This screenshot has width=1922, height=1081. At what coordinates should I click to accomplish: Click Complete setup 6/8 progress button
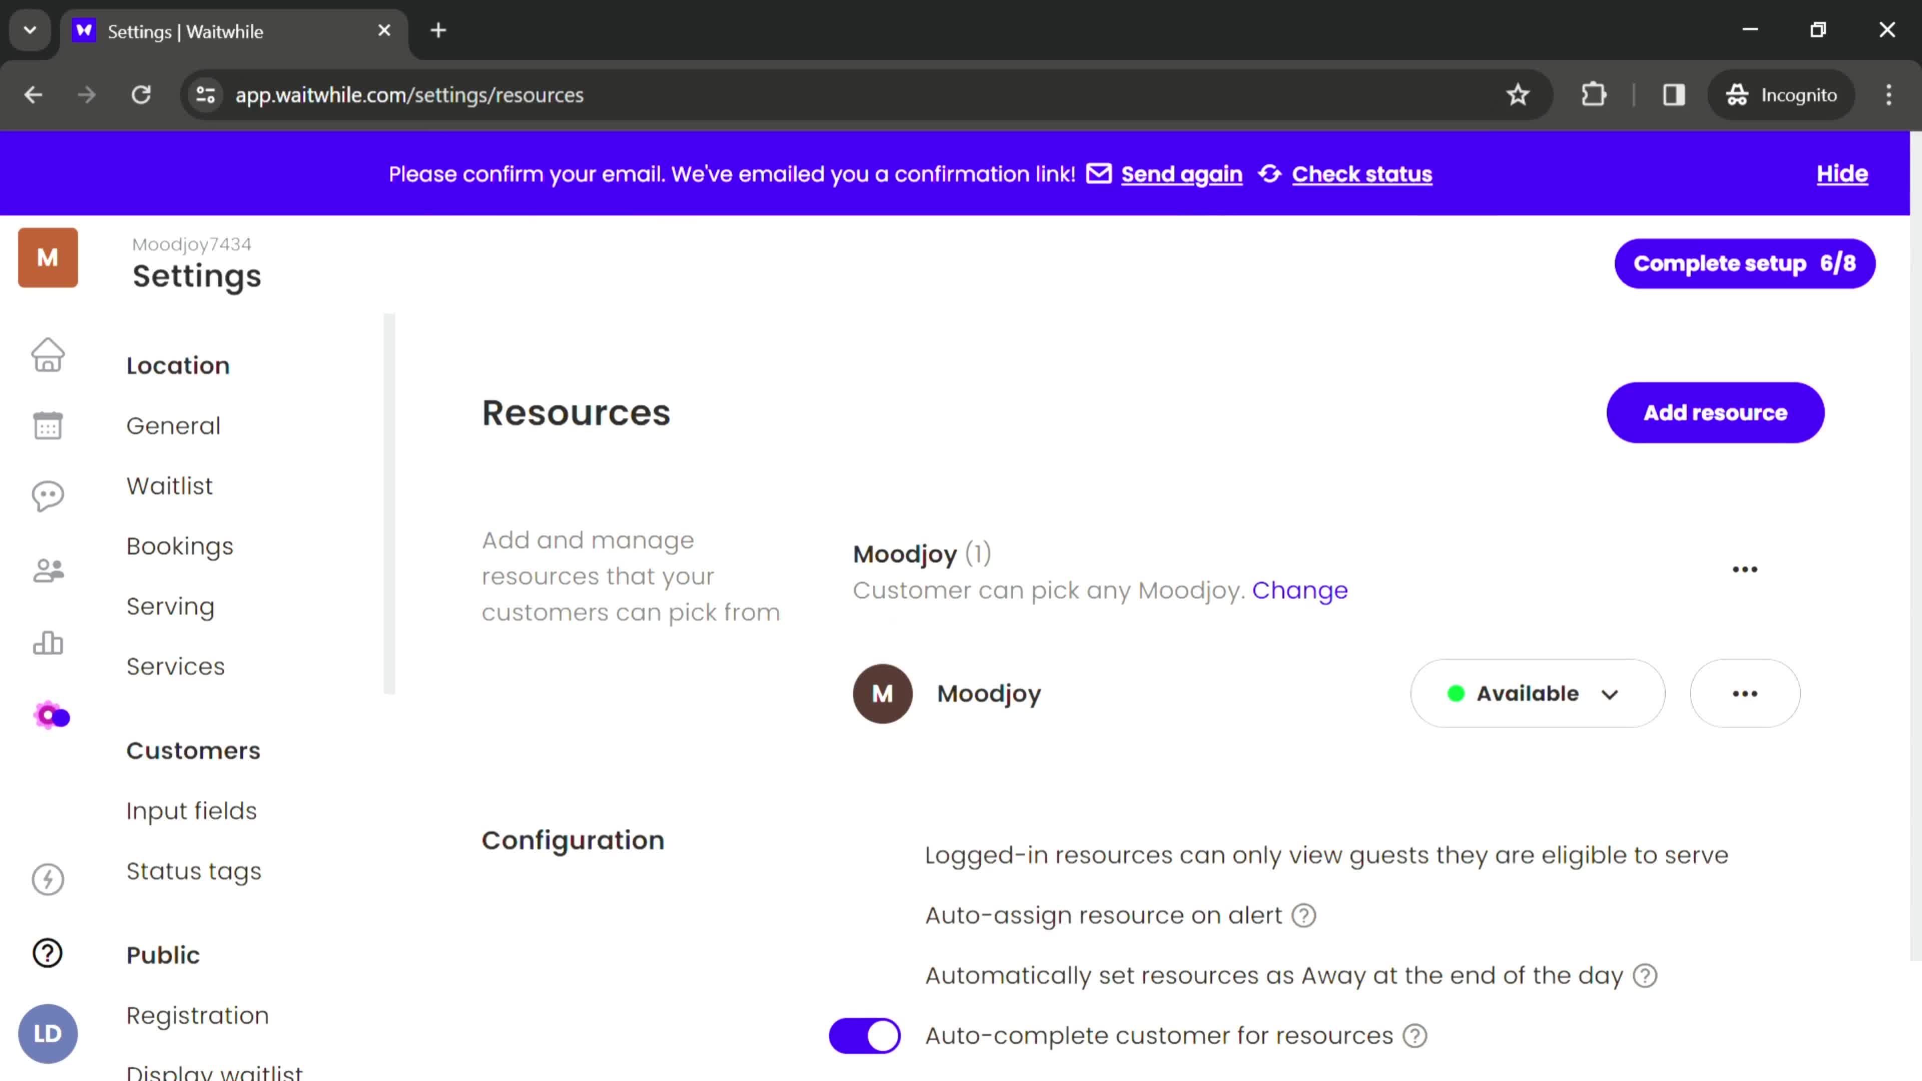click(x=1745, y=264)
